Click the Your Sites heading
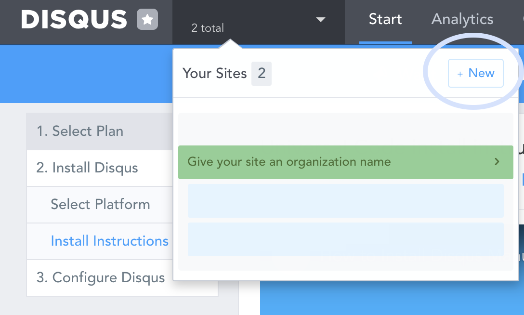This screenshot has height=315, width=524. (214, 74)
